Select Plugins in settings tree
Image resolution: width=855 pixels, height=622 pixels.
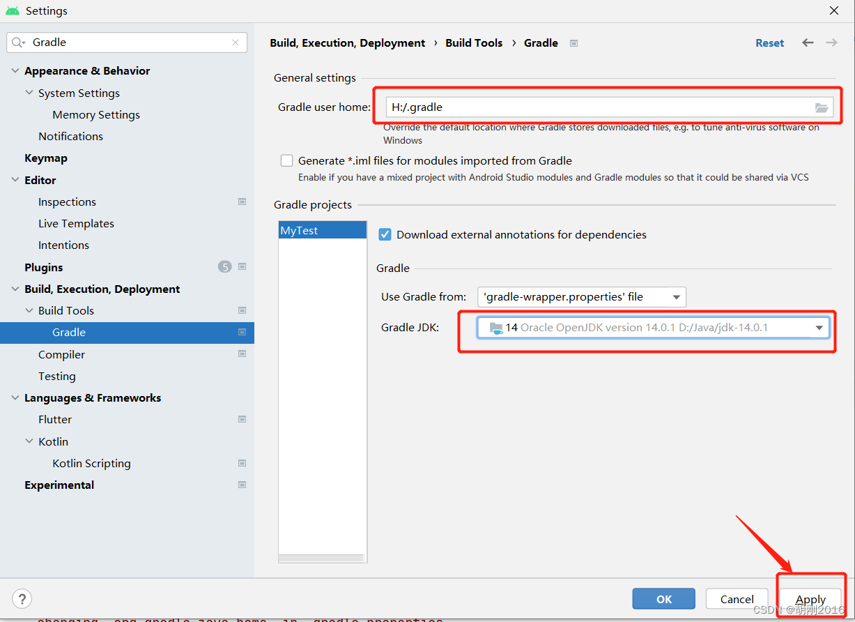[44, 267]
